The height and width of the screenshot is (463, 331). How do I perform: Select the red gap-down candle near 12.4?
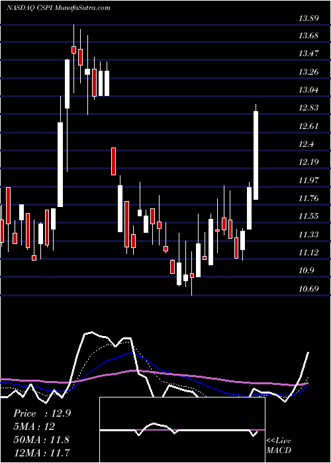point(113,161)
